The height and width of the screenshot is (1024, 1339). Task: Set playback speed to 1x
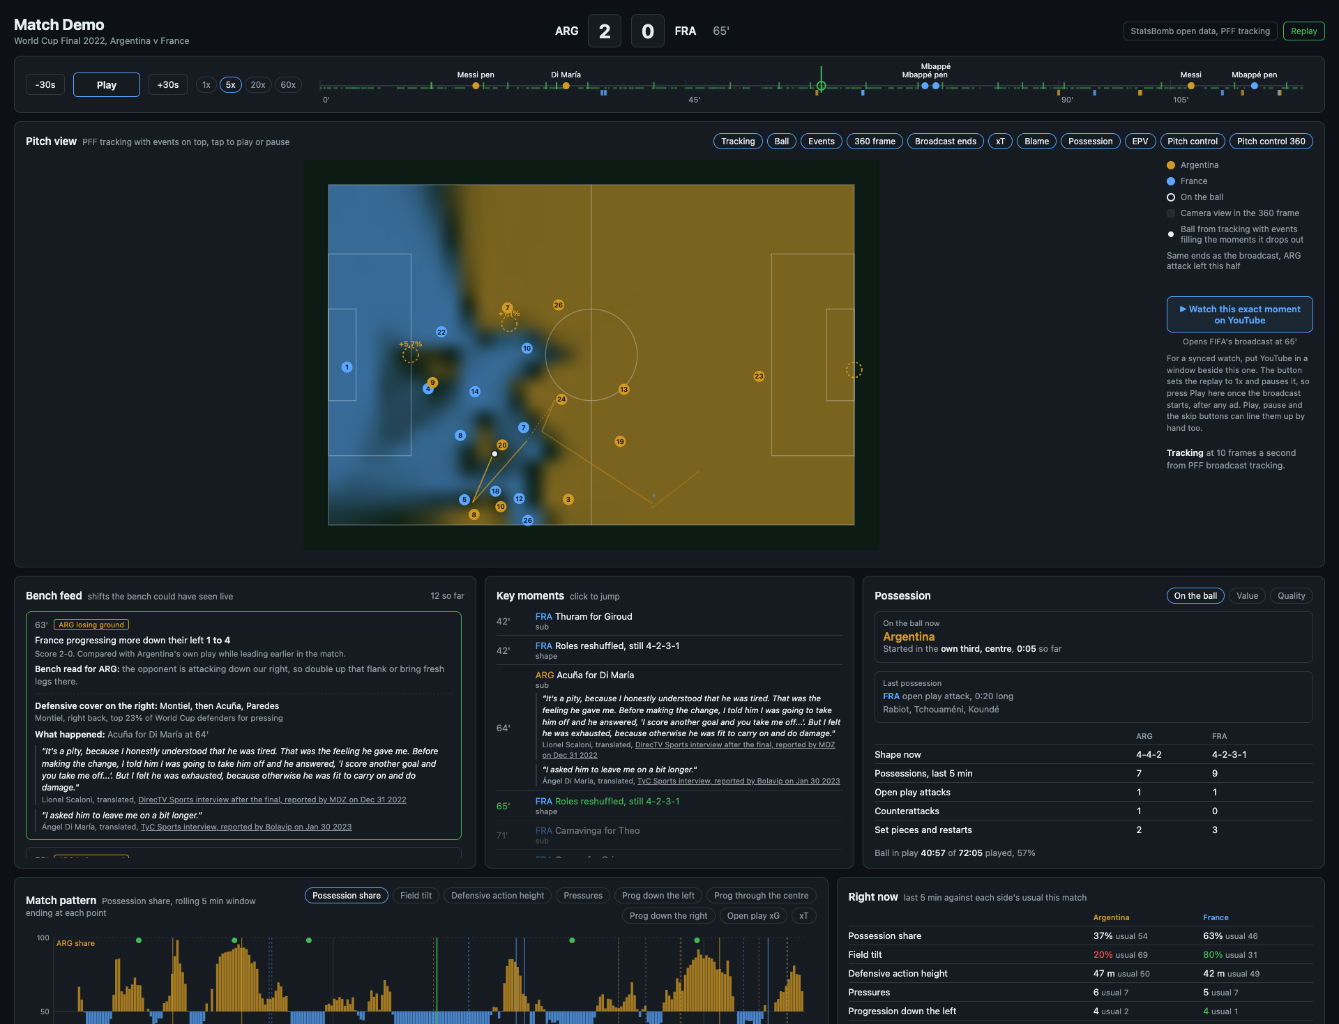206,85
